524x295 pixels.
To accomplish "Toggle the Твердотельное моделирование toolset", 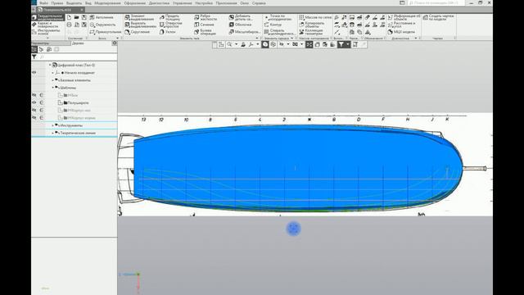I will pos(47,17).
